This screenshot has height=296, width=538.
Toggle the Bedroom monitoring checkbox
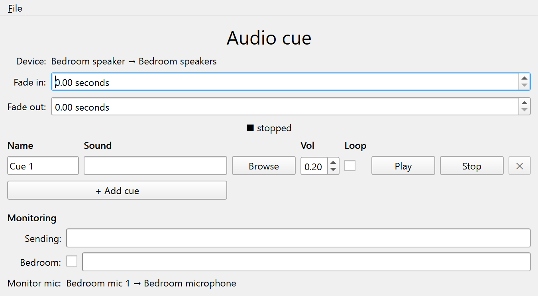click(72, 261)
